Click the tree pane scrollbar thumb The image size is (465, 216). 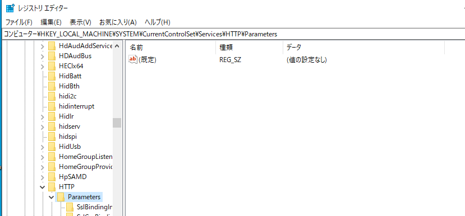(x=117, y=123)
